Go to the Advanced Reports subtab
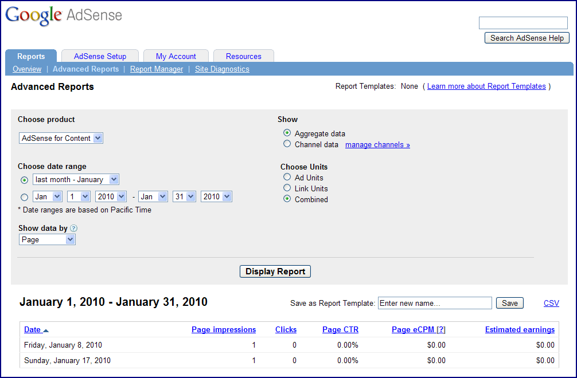577x378 pixels. point(85,69)
